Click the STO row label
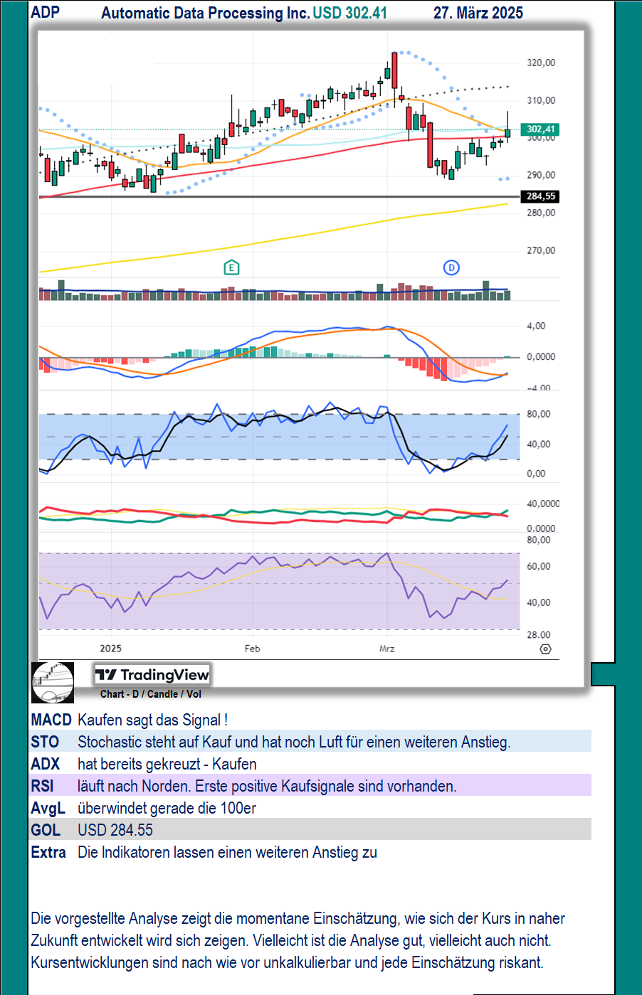This screenshot has height=995, width=642. 45,742
